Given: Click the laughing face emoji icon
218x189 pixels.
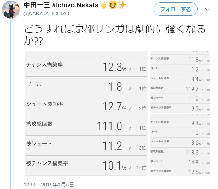Looking at the screenshot, I should click(113, 5).
